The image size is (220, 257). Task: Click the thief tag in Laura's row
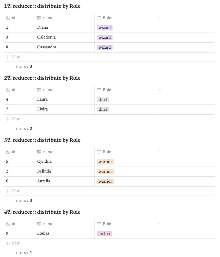(103, 99)
